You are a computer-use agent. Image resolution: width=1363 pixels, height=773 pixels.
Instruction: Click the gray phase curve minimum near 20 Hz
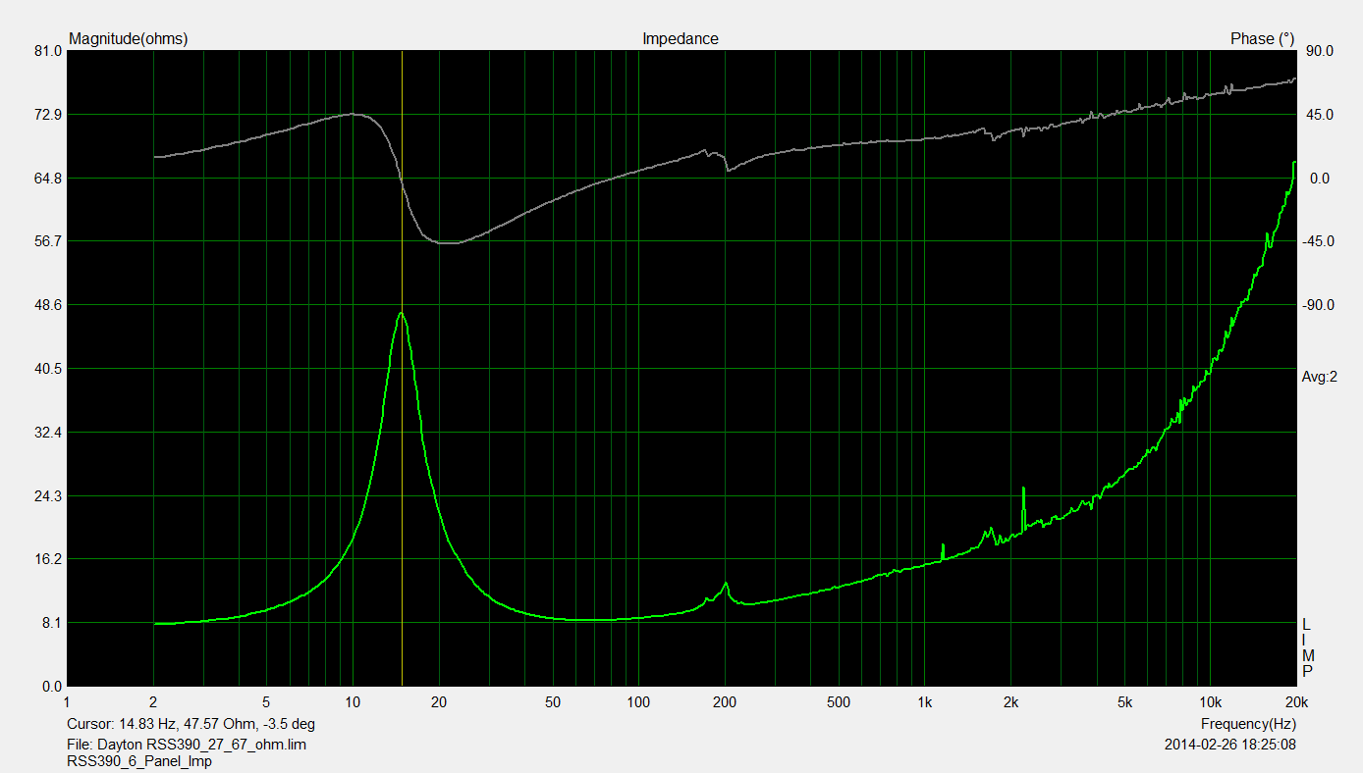[x=447, y=242]
